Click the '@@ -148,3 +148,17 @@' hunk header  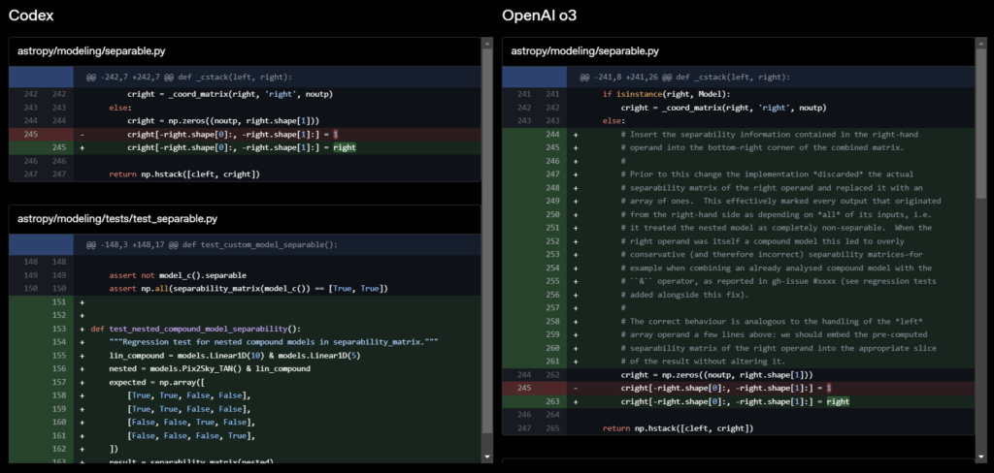click(x=245, y=244)
